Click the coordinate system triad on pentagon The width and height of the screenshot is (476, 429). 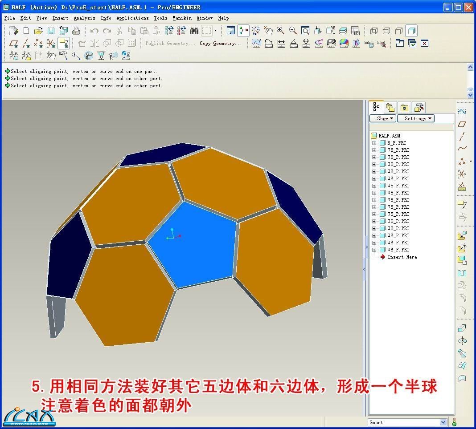tap(173, 234)
